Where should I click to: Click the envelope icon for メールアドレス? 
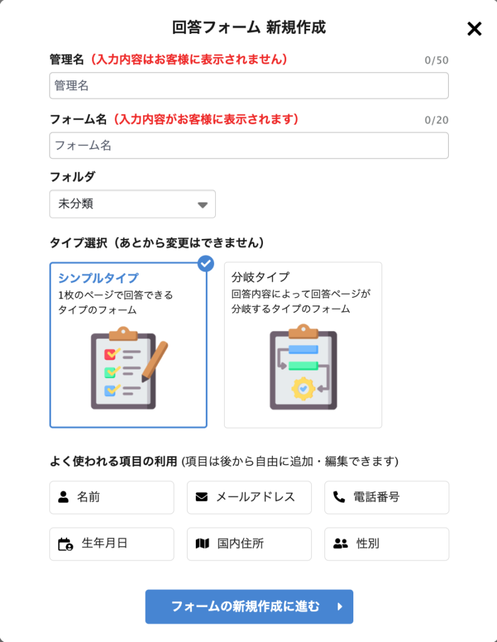pyautogui.click(x=201, y=497)
